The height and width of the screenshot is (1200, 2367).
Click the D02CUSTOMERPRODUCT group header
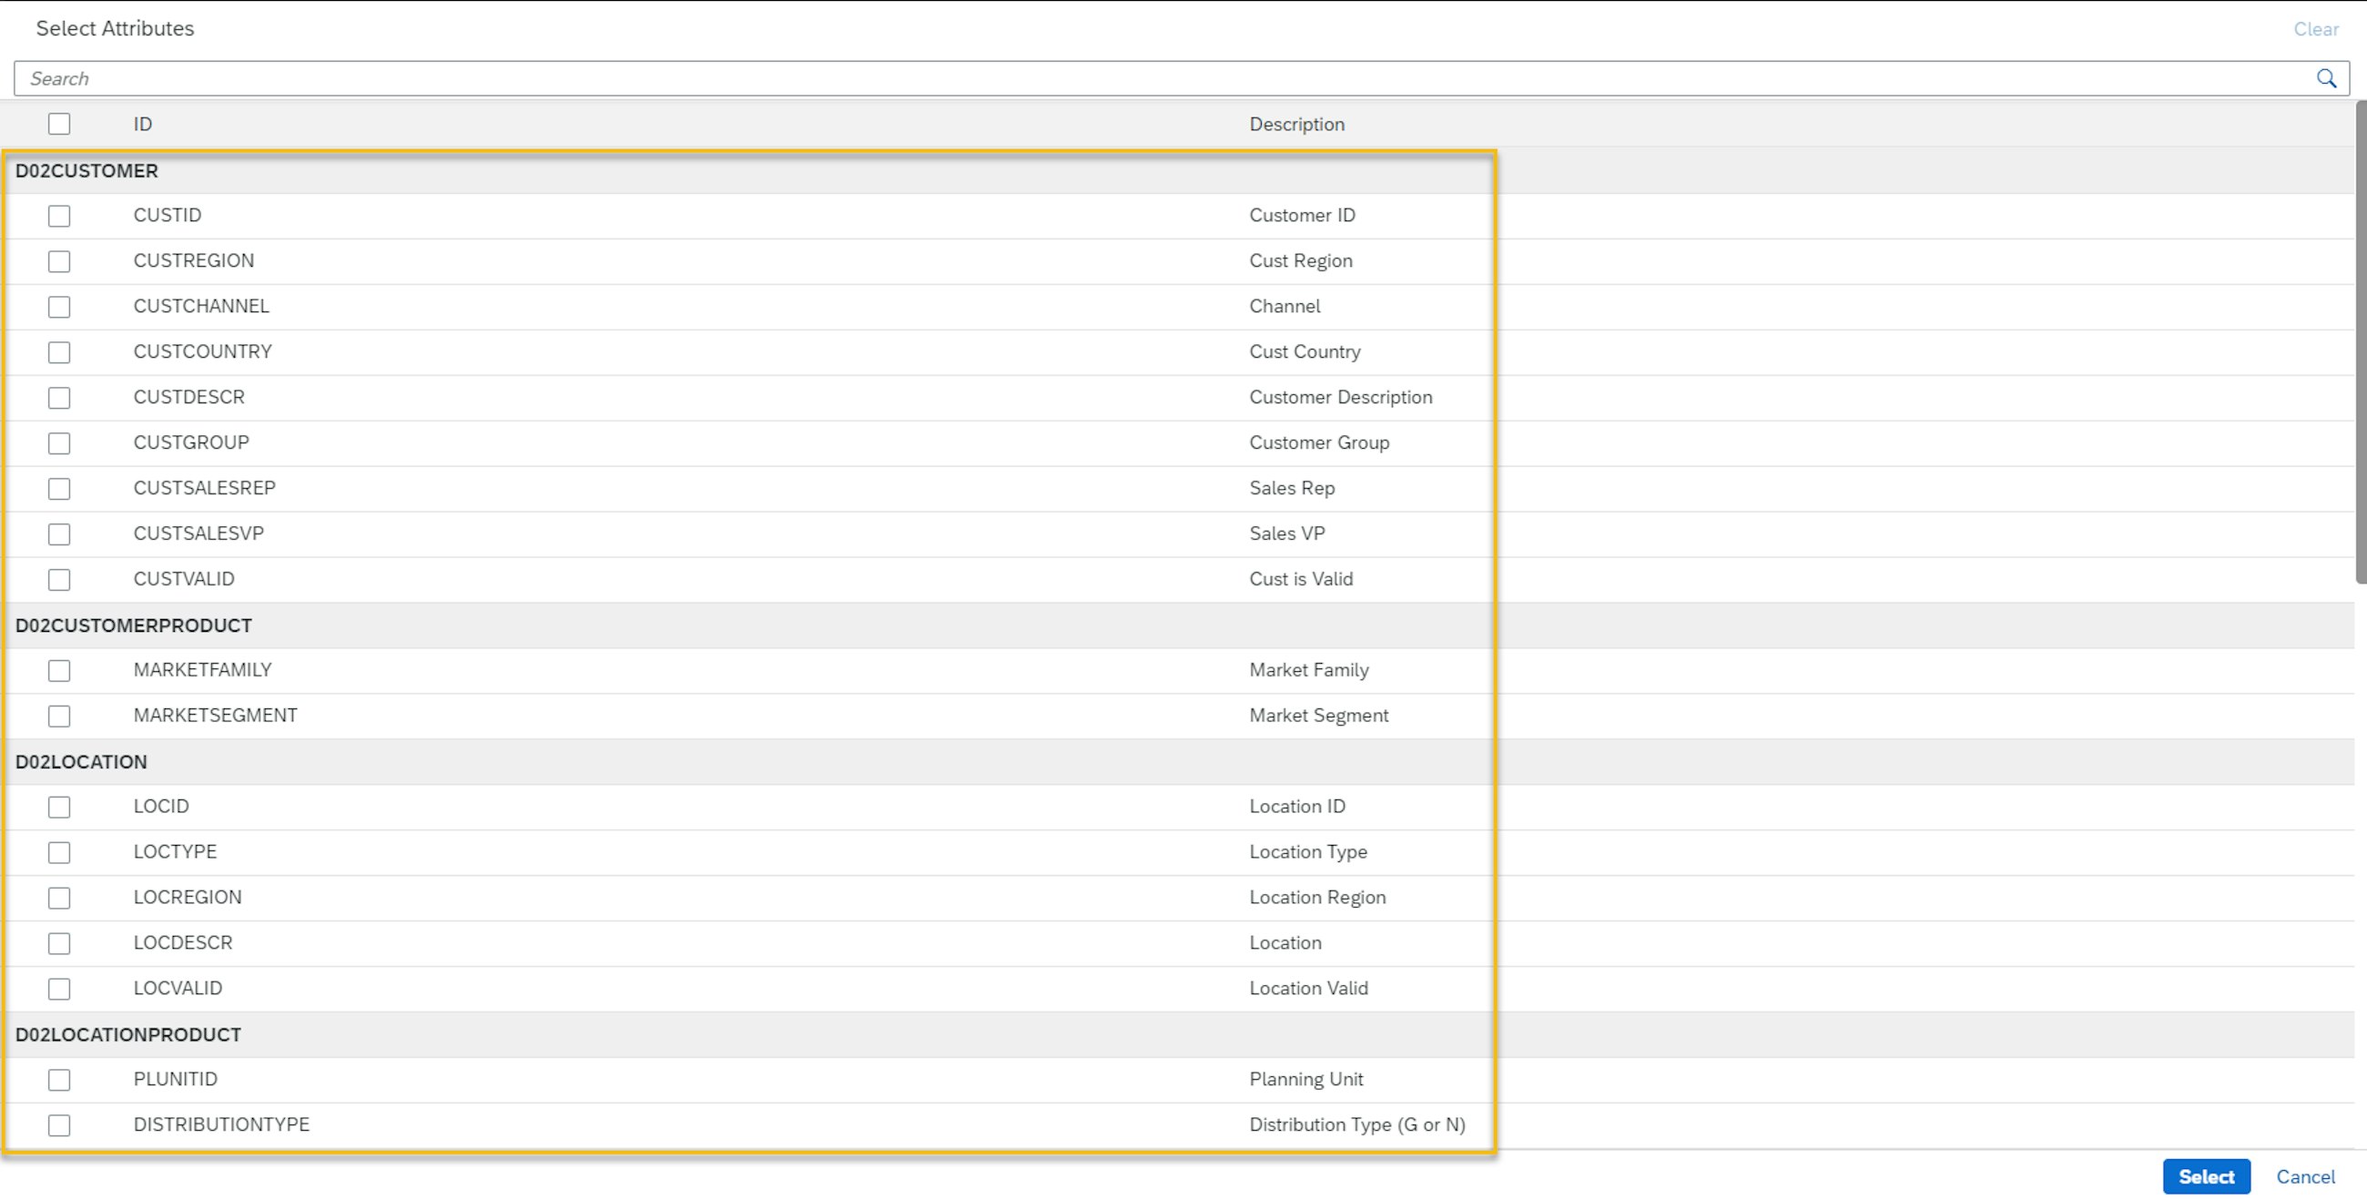click(133, 625)
